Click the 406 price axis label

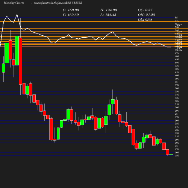coord(177,76)
